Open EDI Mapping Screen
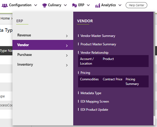Screen dimensions: 157x127 [95, 101]
